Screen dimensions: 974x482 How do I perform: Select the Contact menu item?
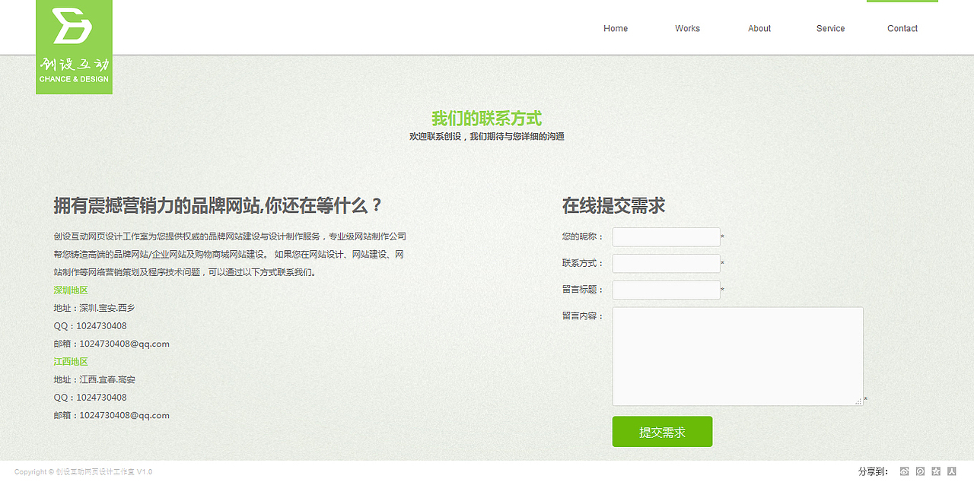pos(902,28)
